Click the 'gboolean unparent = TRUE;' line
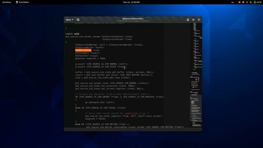The image size is (263, 148). [90, 58]
